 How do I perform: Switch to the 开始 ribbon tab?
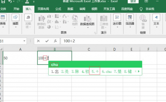coord(16,9)
